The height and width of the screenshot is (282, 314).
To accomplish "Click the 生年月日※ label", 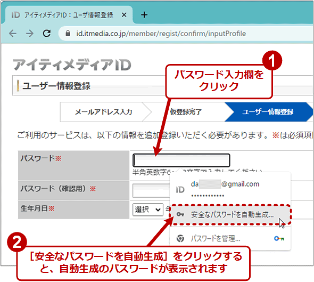I will click(x=37, y=208).
